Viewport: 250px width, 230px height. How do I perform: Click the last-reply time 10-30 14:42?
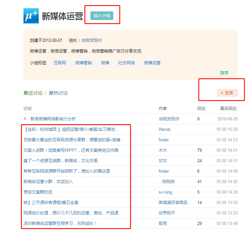tap(227, 182)
